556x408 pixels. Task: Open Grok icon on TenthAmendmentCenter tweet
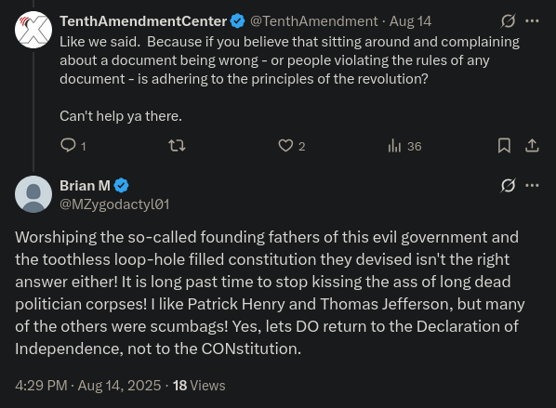tap(508, 21)
